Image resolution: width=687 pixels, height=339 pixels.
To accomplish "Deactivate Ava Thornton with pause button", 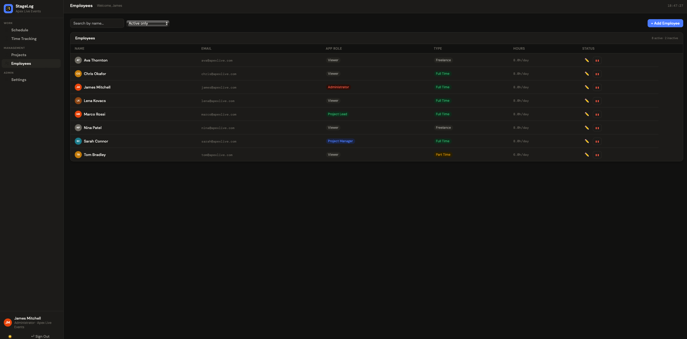I will point(597,60).
